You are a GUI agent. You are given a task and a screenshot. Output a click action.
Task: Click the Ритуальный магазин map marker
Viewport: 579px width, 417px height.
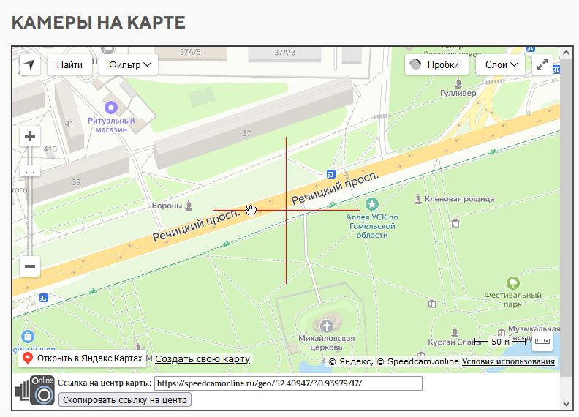click(x=111, y=108)
